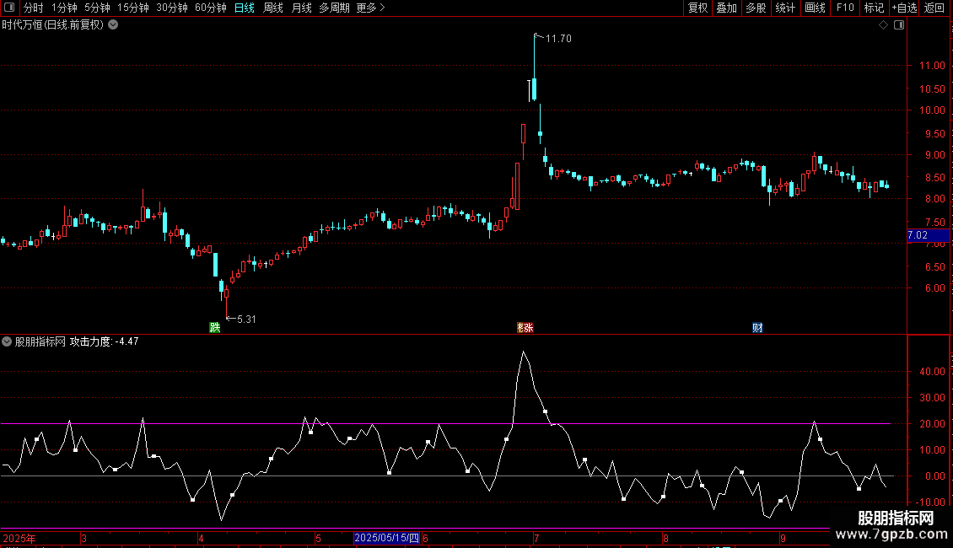Click the diamond icon in chart corner
Viewport: 953px width, 548px height.
[884, 25]
